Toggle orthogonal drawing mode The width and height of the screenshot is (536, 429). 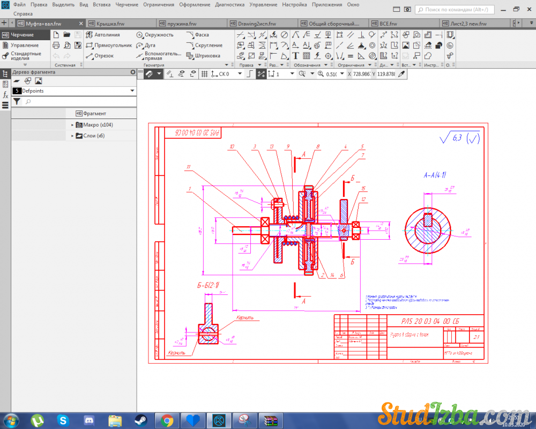pyautogui.click(x=249, y=74)
